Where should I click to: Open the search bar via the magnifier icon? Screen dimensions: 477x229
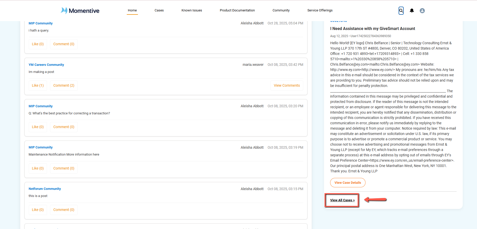[x=401, y=11]
